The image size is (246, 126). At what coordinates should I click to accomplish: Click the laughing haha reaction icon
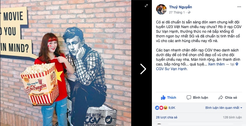click(165, 108)
